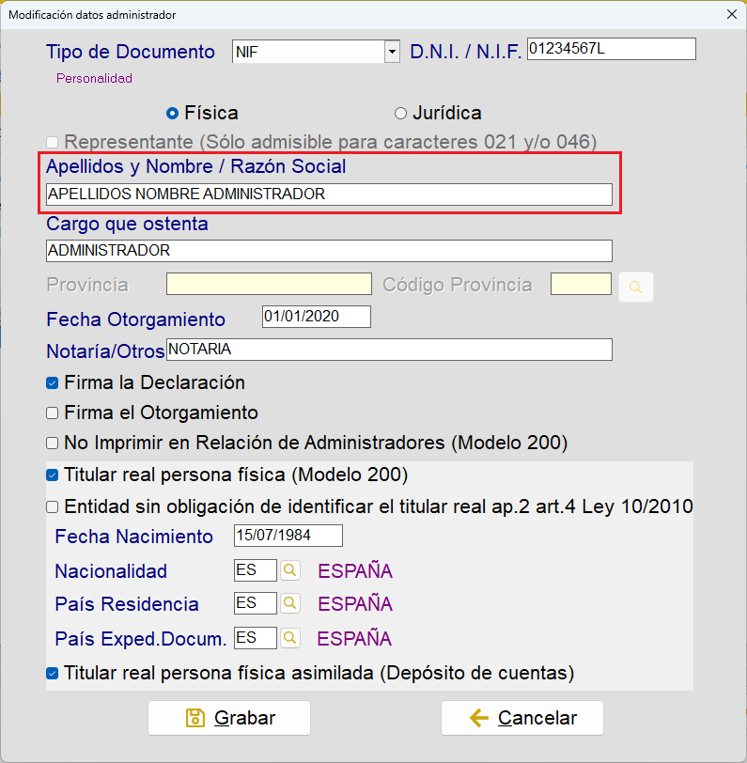The width and height of the screenshot is (747, 763).
Task: Select the Jurídica personality radio button
Action: pyautogui.click(x=400, y=114)
